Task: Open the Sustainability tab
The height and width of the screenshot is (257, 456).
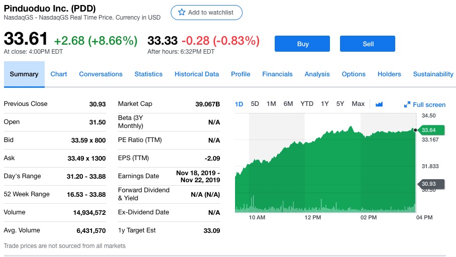Action: click(433, 74)
